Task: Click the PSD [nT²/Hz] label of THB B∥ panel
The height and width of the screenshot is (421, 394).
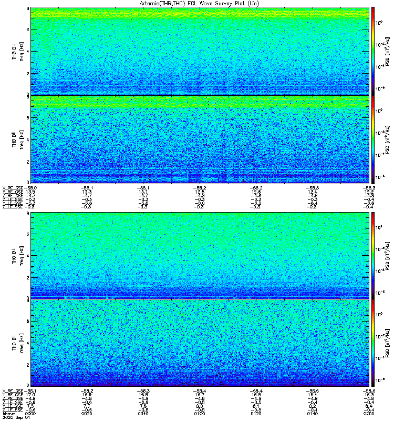Action: click(x=388, y=139)
